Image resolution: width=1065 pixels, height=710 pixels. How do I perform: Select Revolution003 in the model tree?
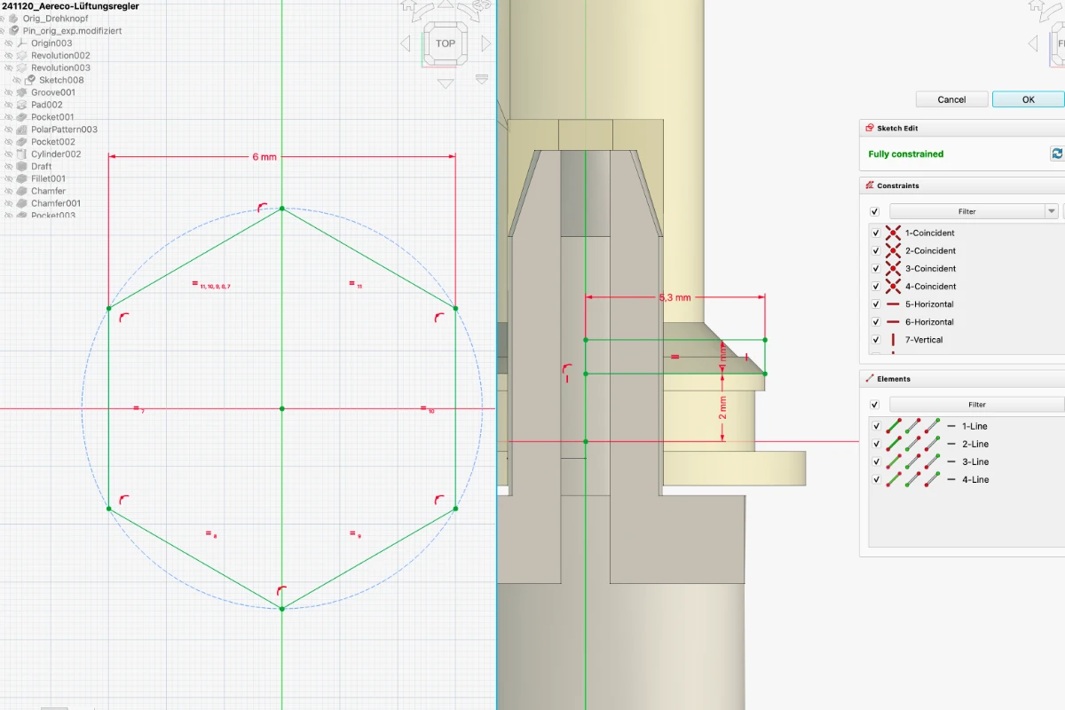tap(60, 67)
